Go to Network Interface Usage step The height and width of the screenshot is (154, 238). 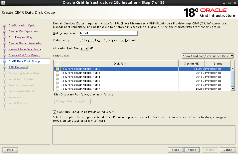pos(25,49)
